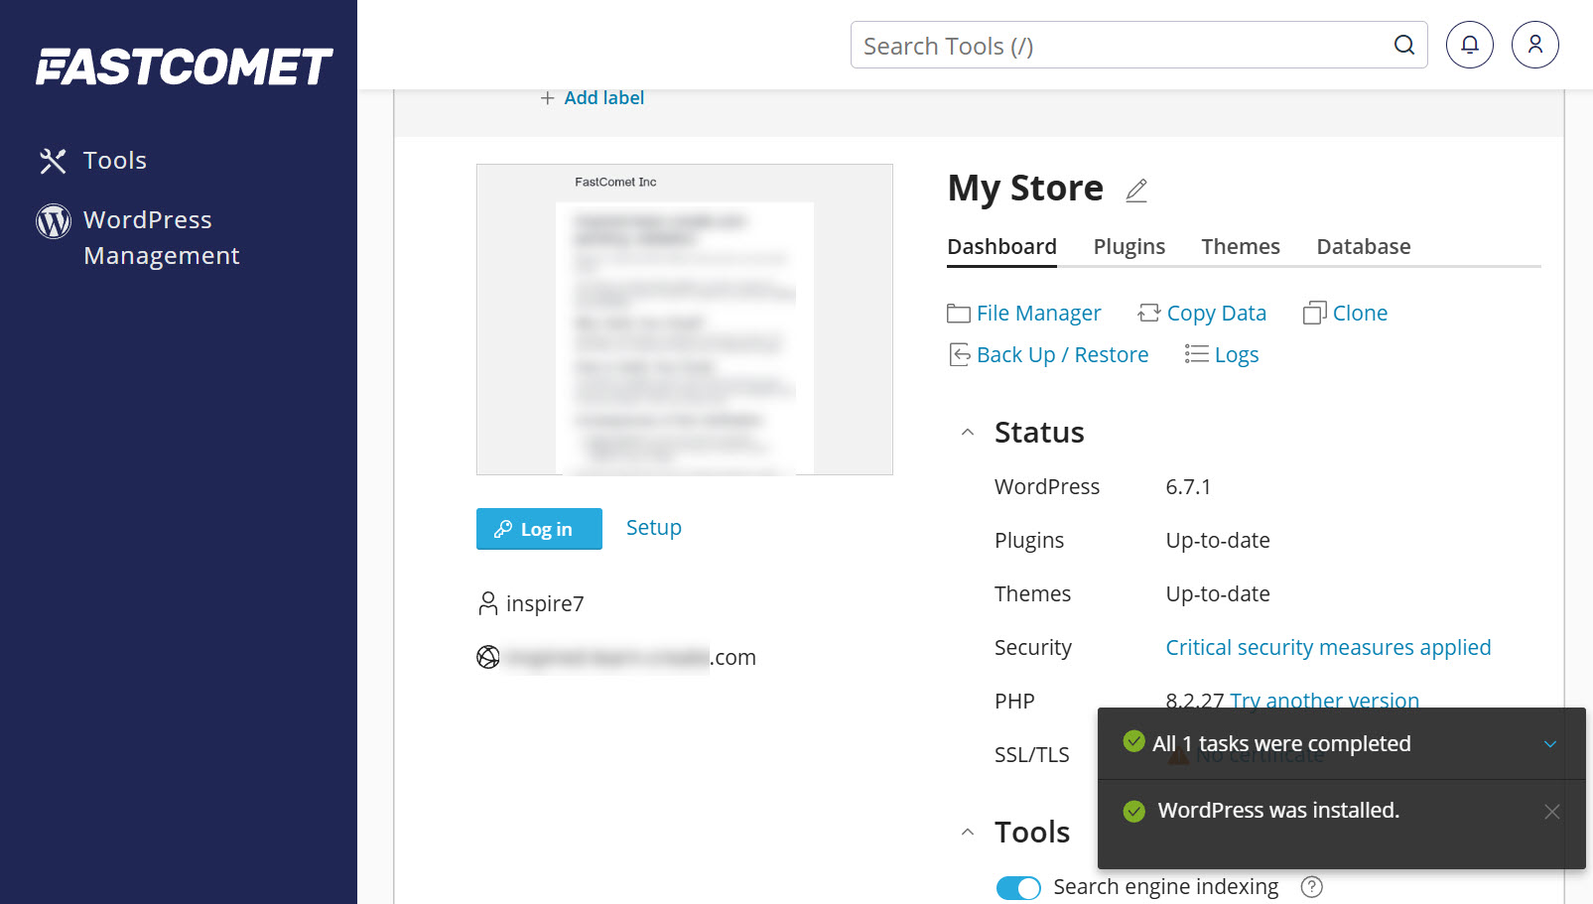Click the pencil icon to rename My Store

coord(1136,190)
